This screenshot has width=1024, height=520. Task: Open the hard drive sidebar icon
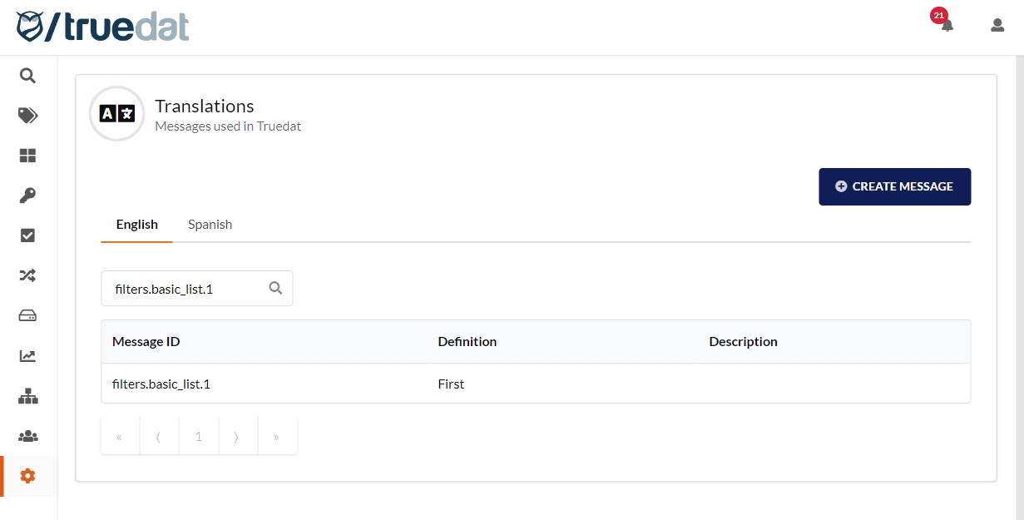[27, 316]
